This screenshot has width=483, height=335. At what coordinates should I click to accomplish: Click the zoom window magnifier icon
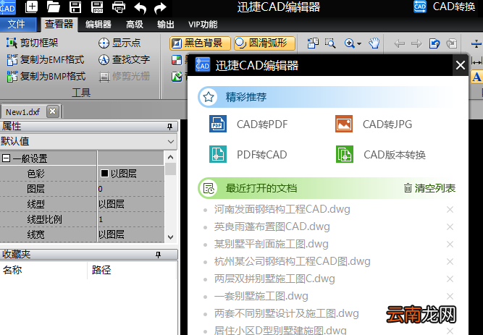[x=330, y=43]
